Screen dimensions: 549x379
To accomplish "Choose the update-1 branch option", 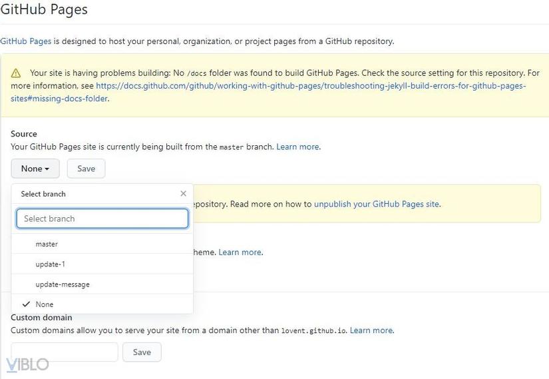I will click(x=51, y=264).
